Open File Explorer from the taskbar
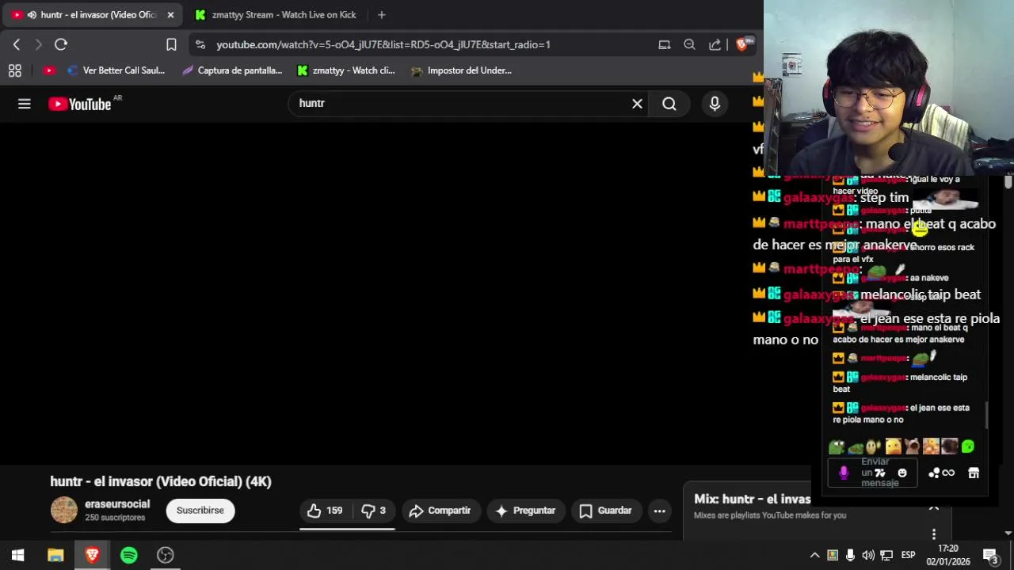 [55, 555]
